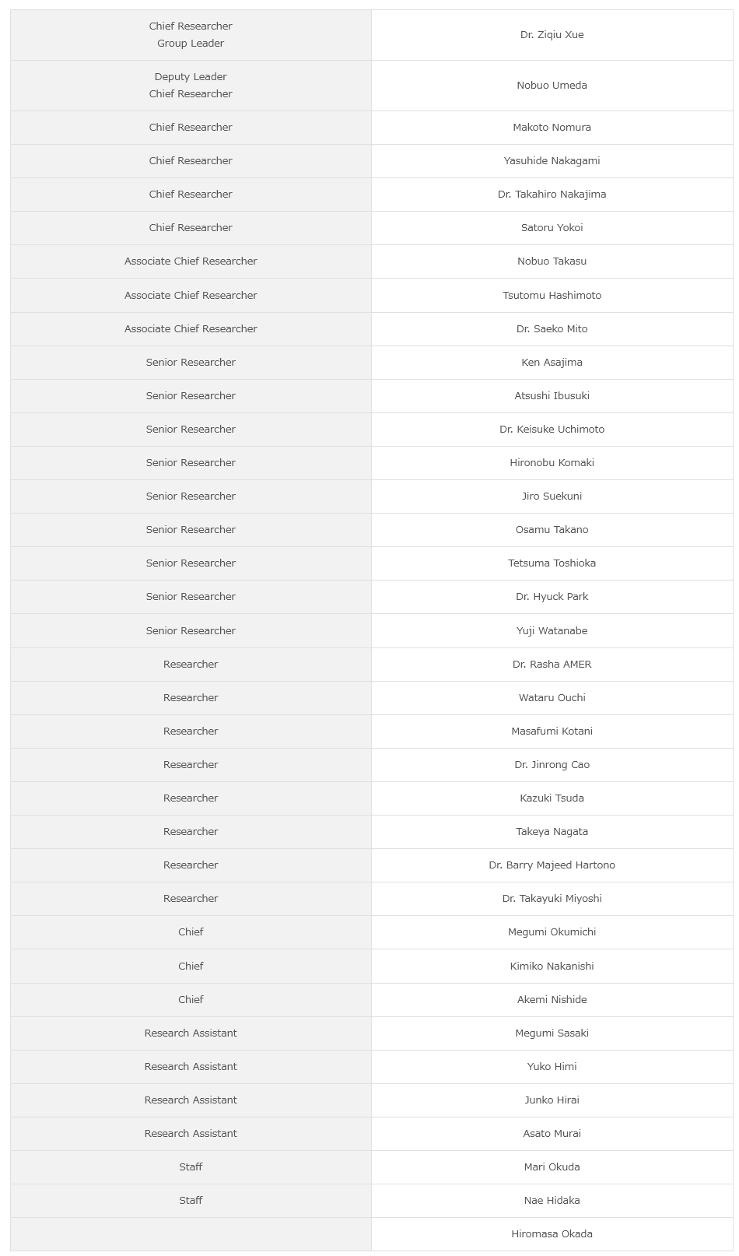The width and height of the screenshot is (739, 1256).
Task: Select the Hiromasa Okada cell
Action: [552, 1234]
